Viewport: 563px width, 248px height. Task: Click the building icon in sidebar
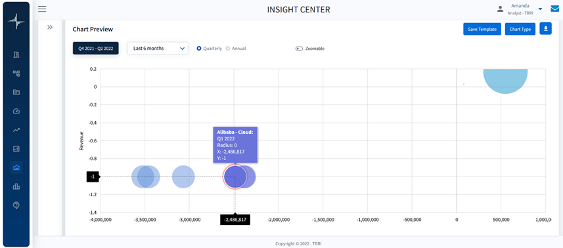click(x=16, y=54)
